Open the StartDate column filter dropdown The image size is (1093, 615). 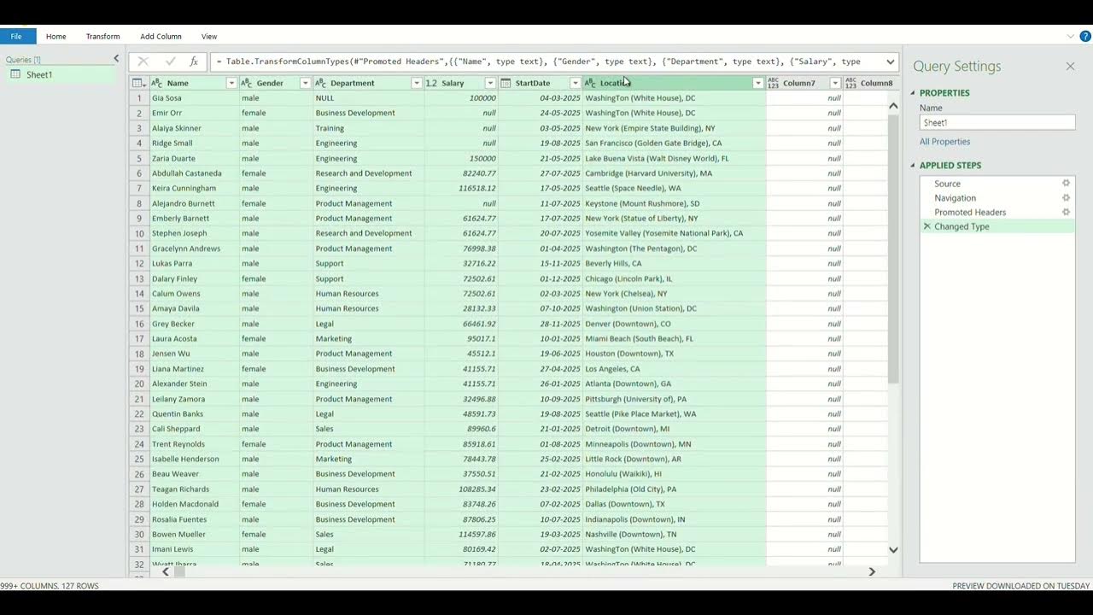575,83
